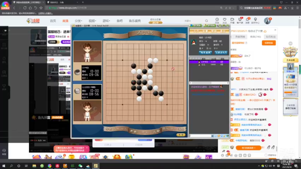The image size is (301, 169).
Task: Reload the Douyu page
Action: pyautogui.click(x=25, y=8)
